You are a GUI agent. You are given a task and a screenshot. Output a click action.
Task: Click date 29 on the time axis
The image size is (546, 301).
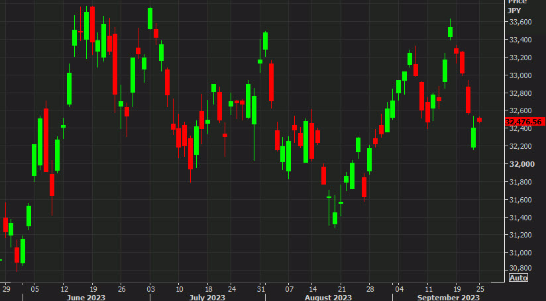[x=6, y=289]
